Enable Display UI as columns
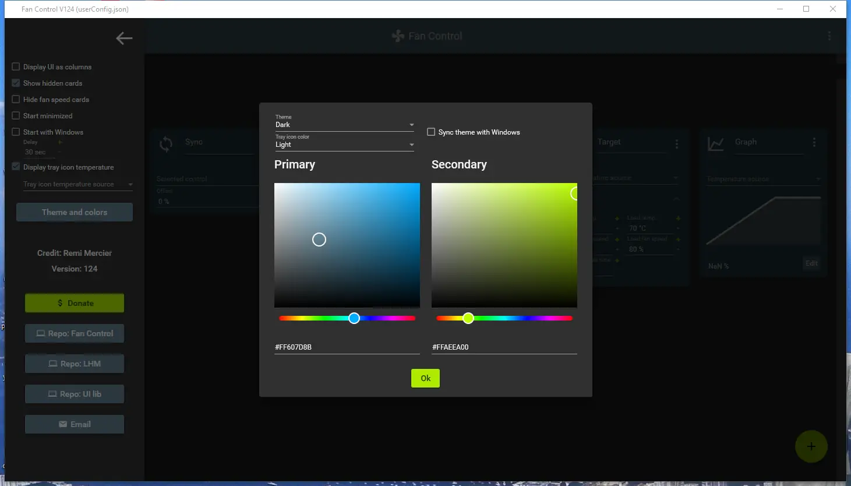Image resolution: width=851 pixels, height=486 pixels. click(x=16, y=66)
